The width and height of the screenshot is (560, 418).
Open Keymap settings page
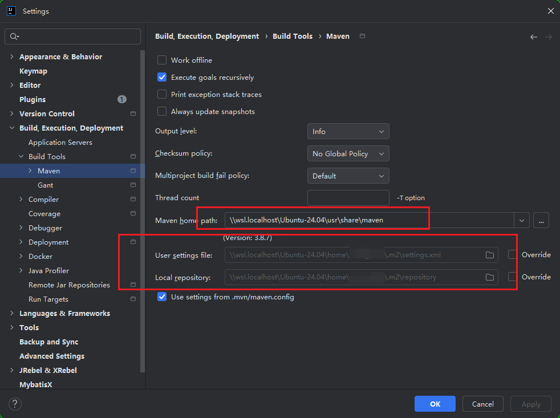coord(33,71)
